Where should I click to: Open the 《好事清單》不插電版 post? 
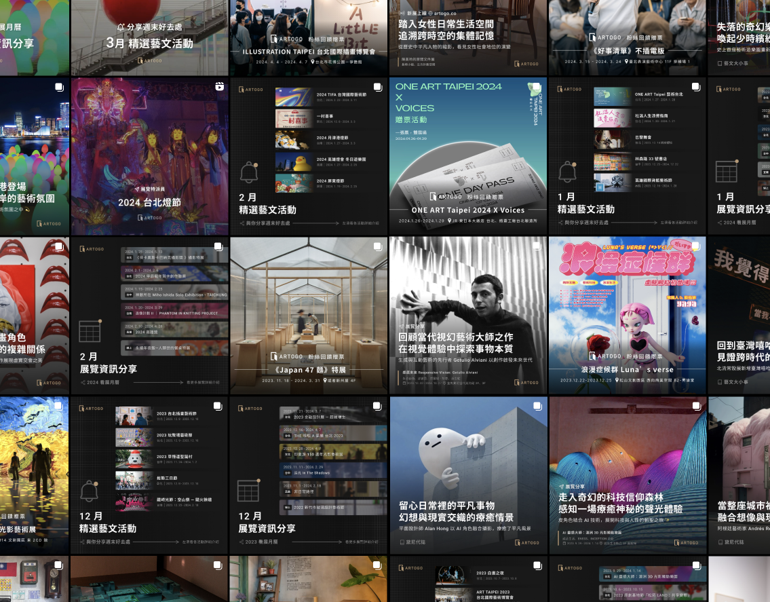point(627,37)
